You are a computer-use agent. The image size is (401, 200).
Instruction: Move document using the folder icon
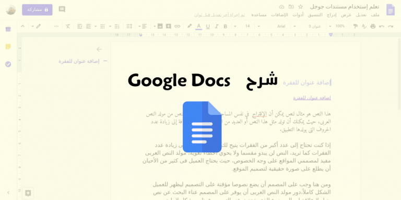pyautogui.click(x=291, y=7)
